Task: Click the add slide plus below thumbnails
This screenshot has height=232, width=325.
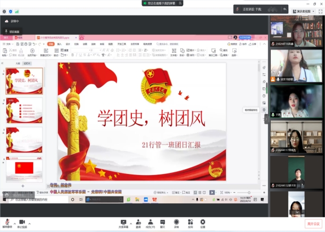Action: click(x=23, y=186)
